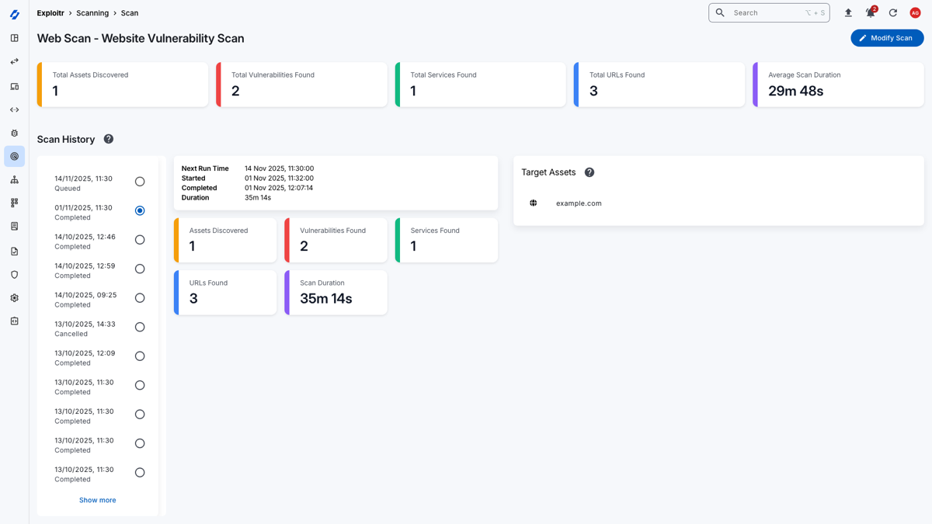Click the Modify Scan button
932x524 pixels.
(886, 38)
